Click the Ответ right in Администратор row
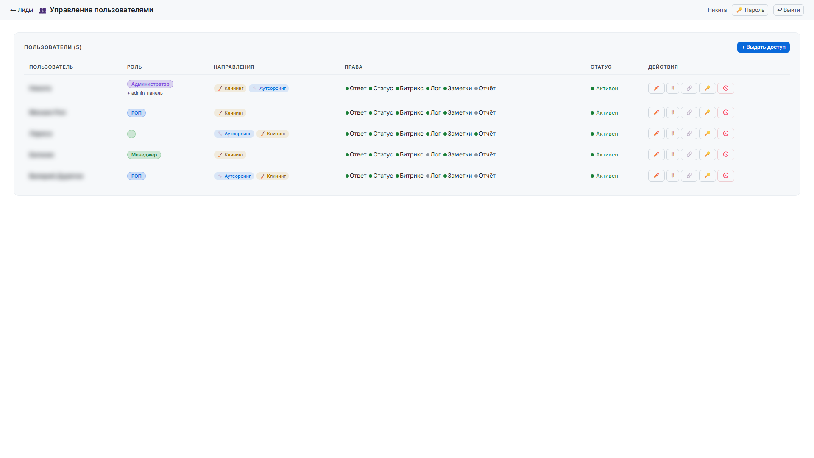814x458 pixels. pyautogui.click(x=356, y=88)
